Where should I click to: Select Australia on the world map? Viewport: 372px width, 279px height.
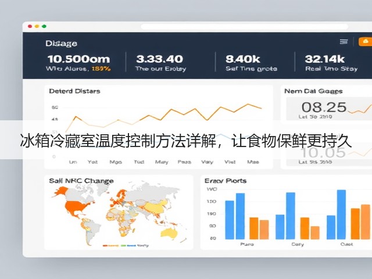click(x=169, y=233)
